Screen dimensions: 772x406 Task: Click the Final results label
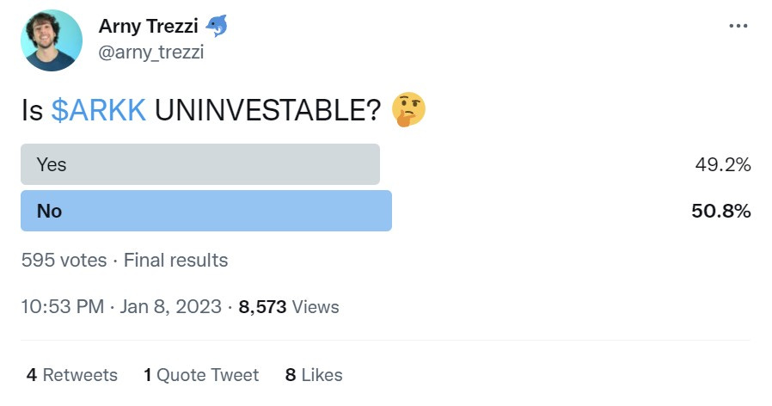175,260
